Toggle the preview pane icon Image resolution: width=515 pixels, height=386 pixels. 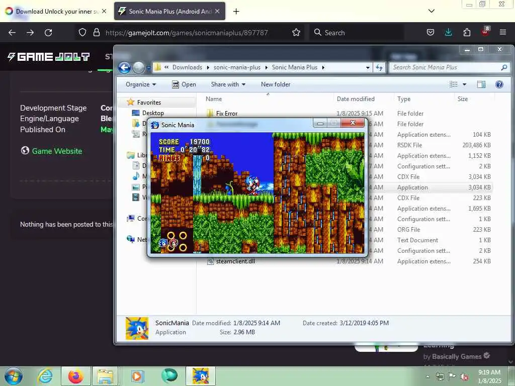point(481,84)
